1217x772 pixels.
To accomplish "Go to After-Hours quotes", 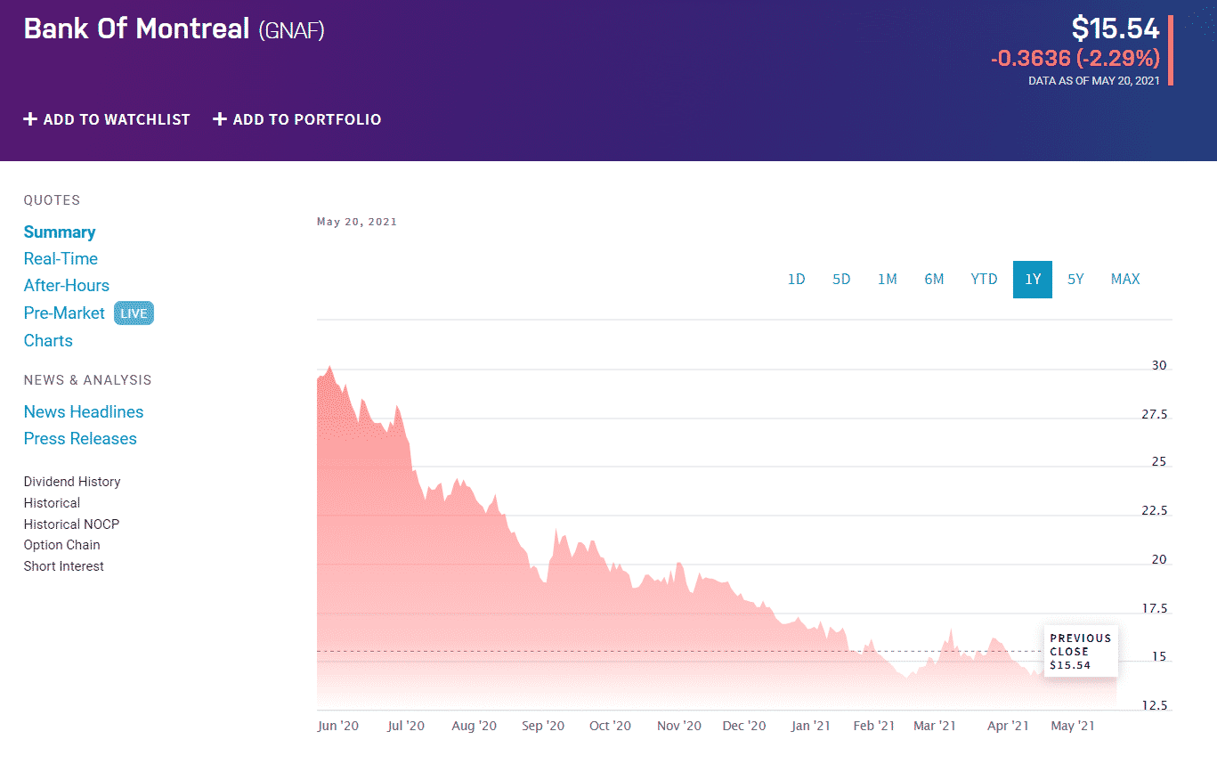I will 67,286.
